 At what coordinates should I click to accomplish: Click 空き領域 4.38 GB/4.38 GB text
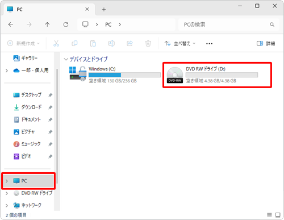(x=211, y=81)
